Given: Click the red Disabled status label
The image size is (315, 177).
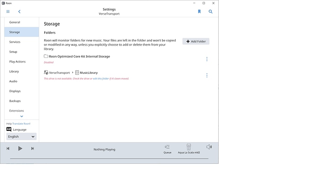Looking at the screenshot, I should (48, 62).
